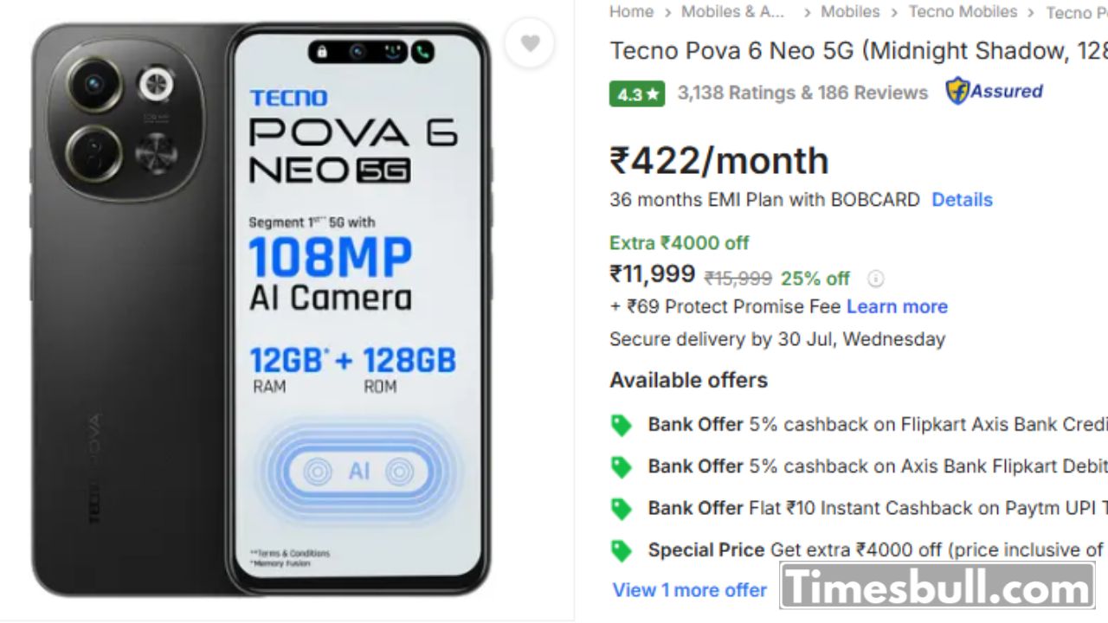The height and width of the screenshot is (623, 1108).
Task: Click Flipkart Axis Bank Credit cashback offer
Action: click(878, 425)
